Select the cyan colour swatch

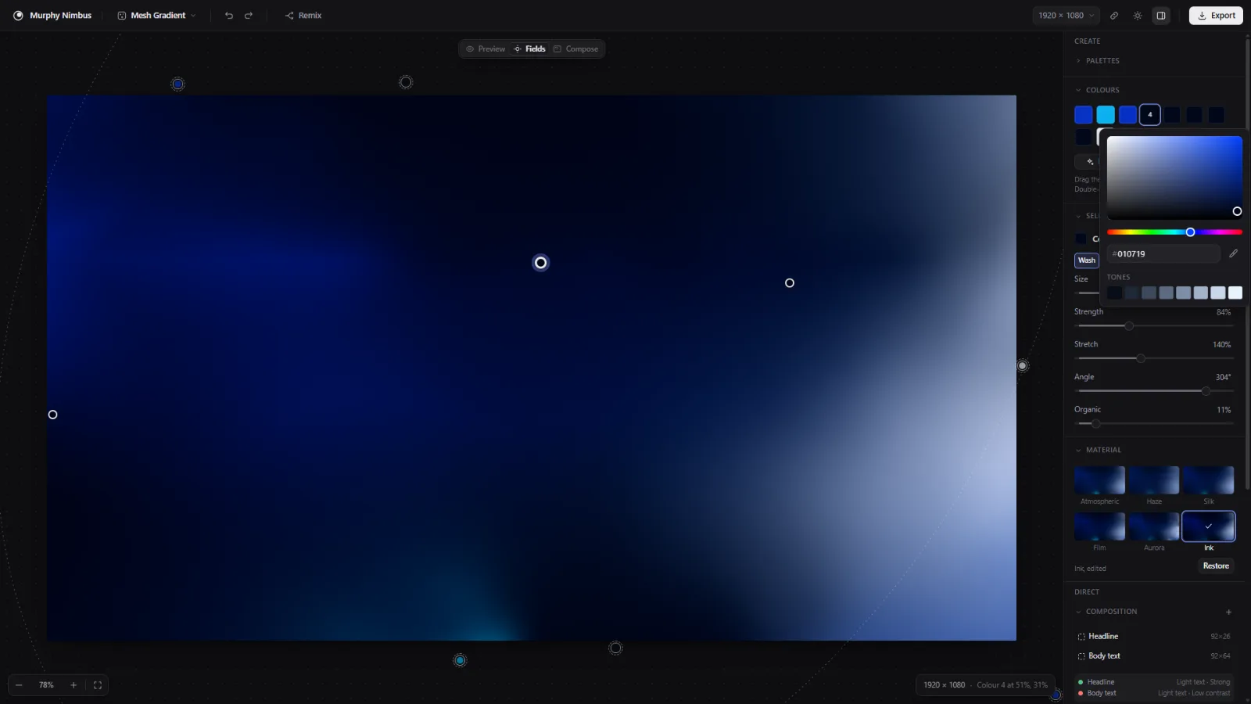tap(1106, 115)
